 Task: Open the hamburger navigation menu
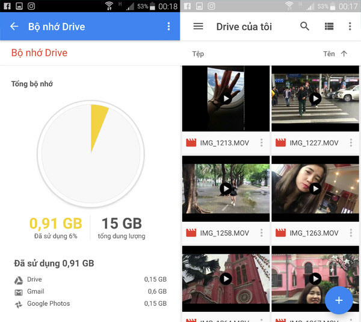click(198, 27)
